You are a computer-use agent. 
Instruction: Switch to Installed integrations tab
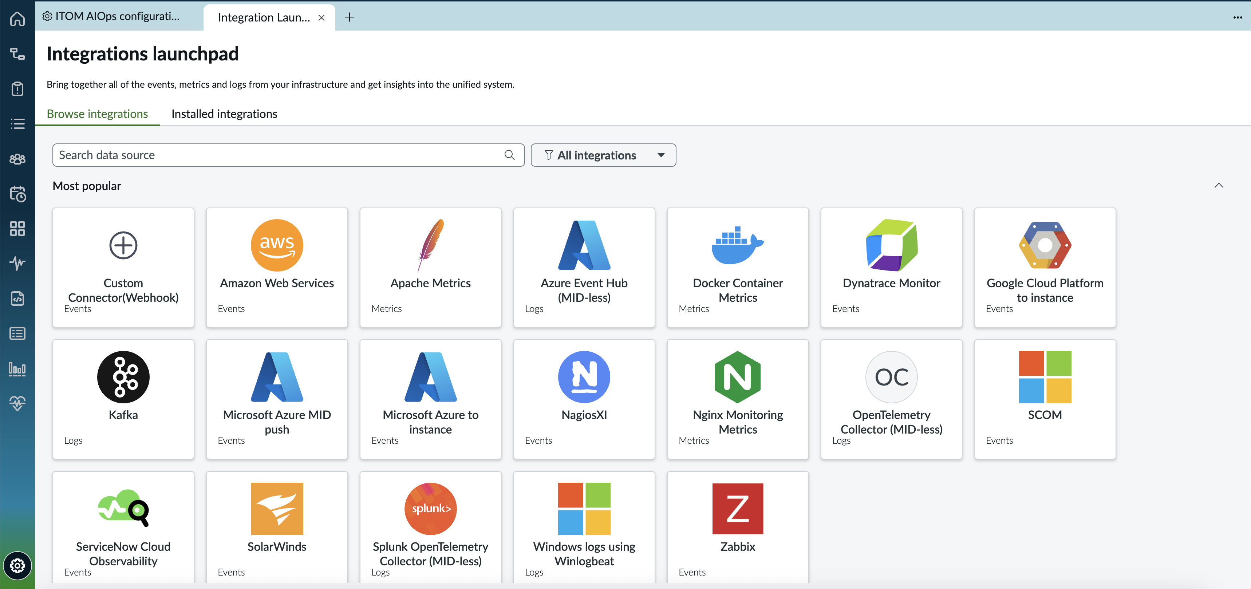click(224, 114)
